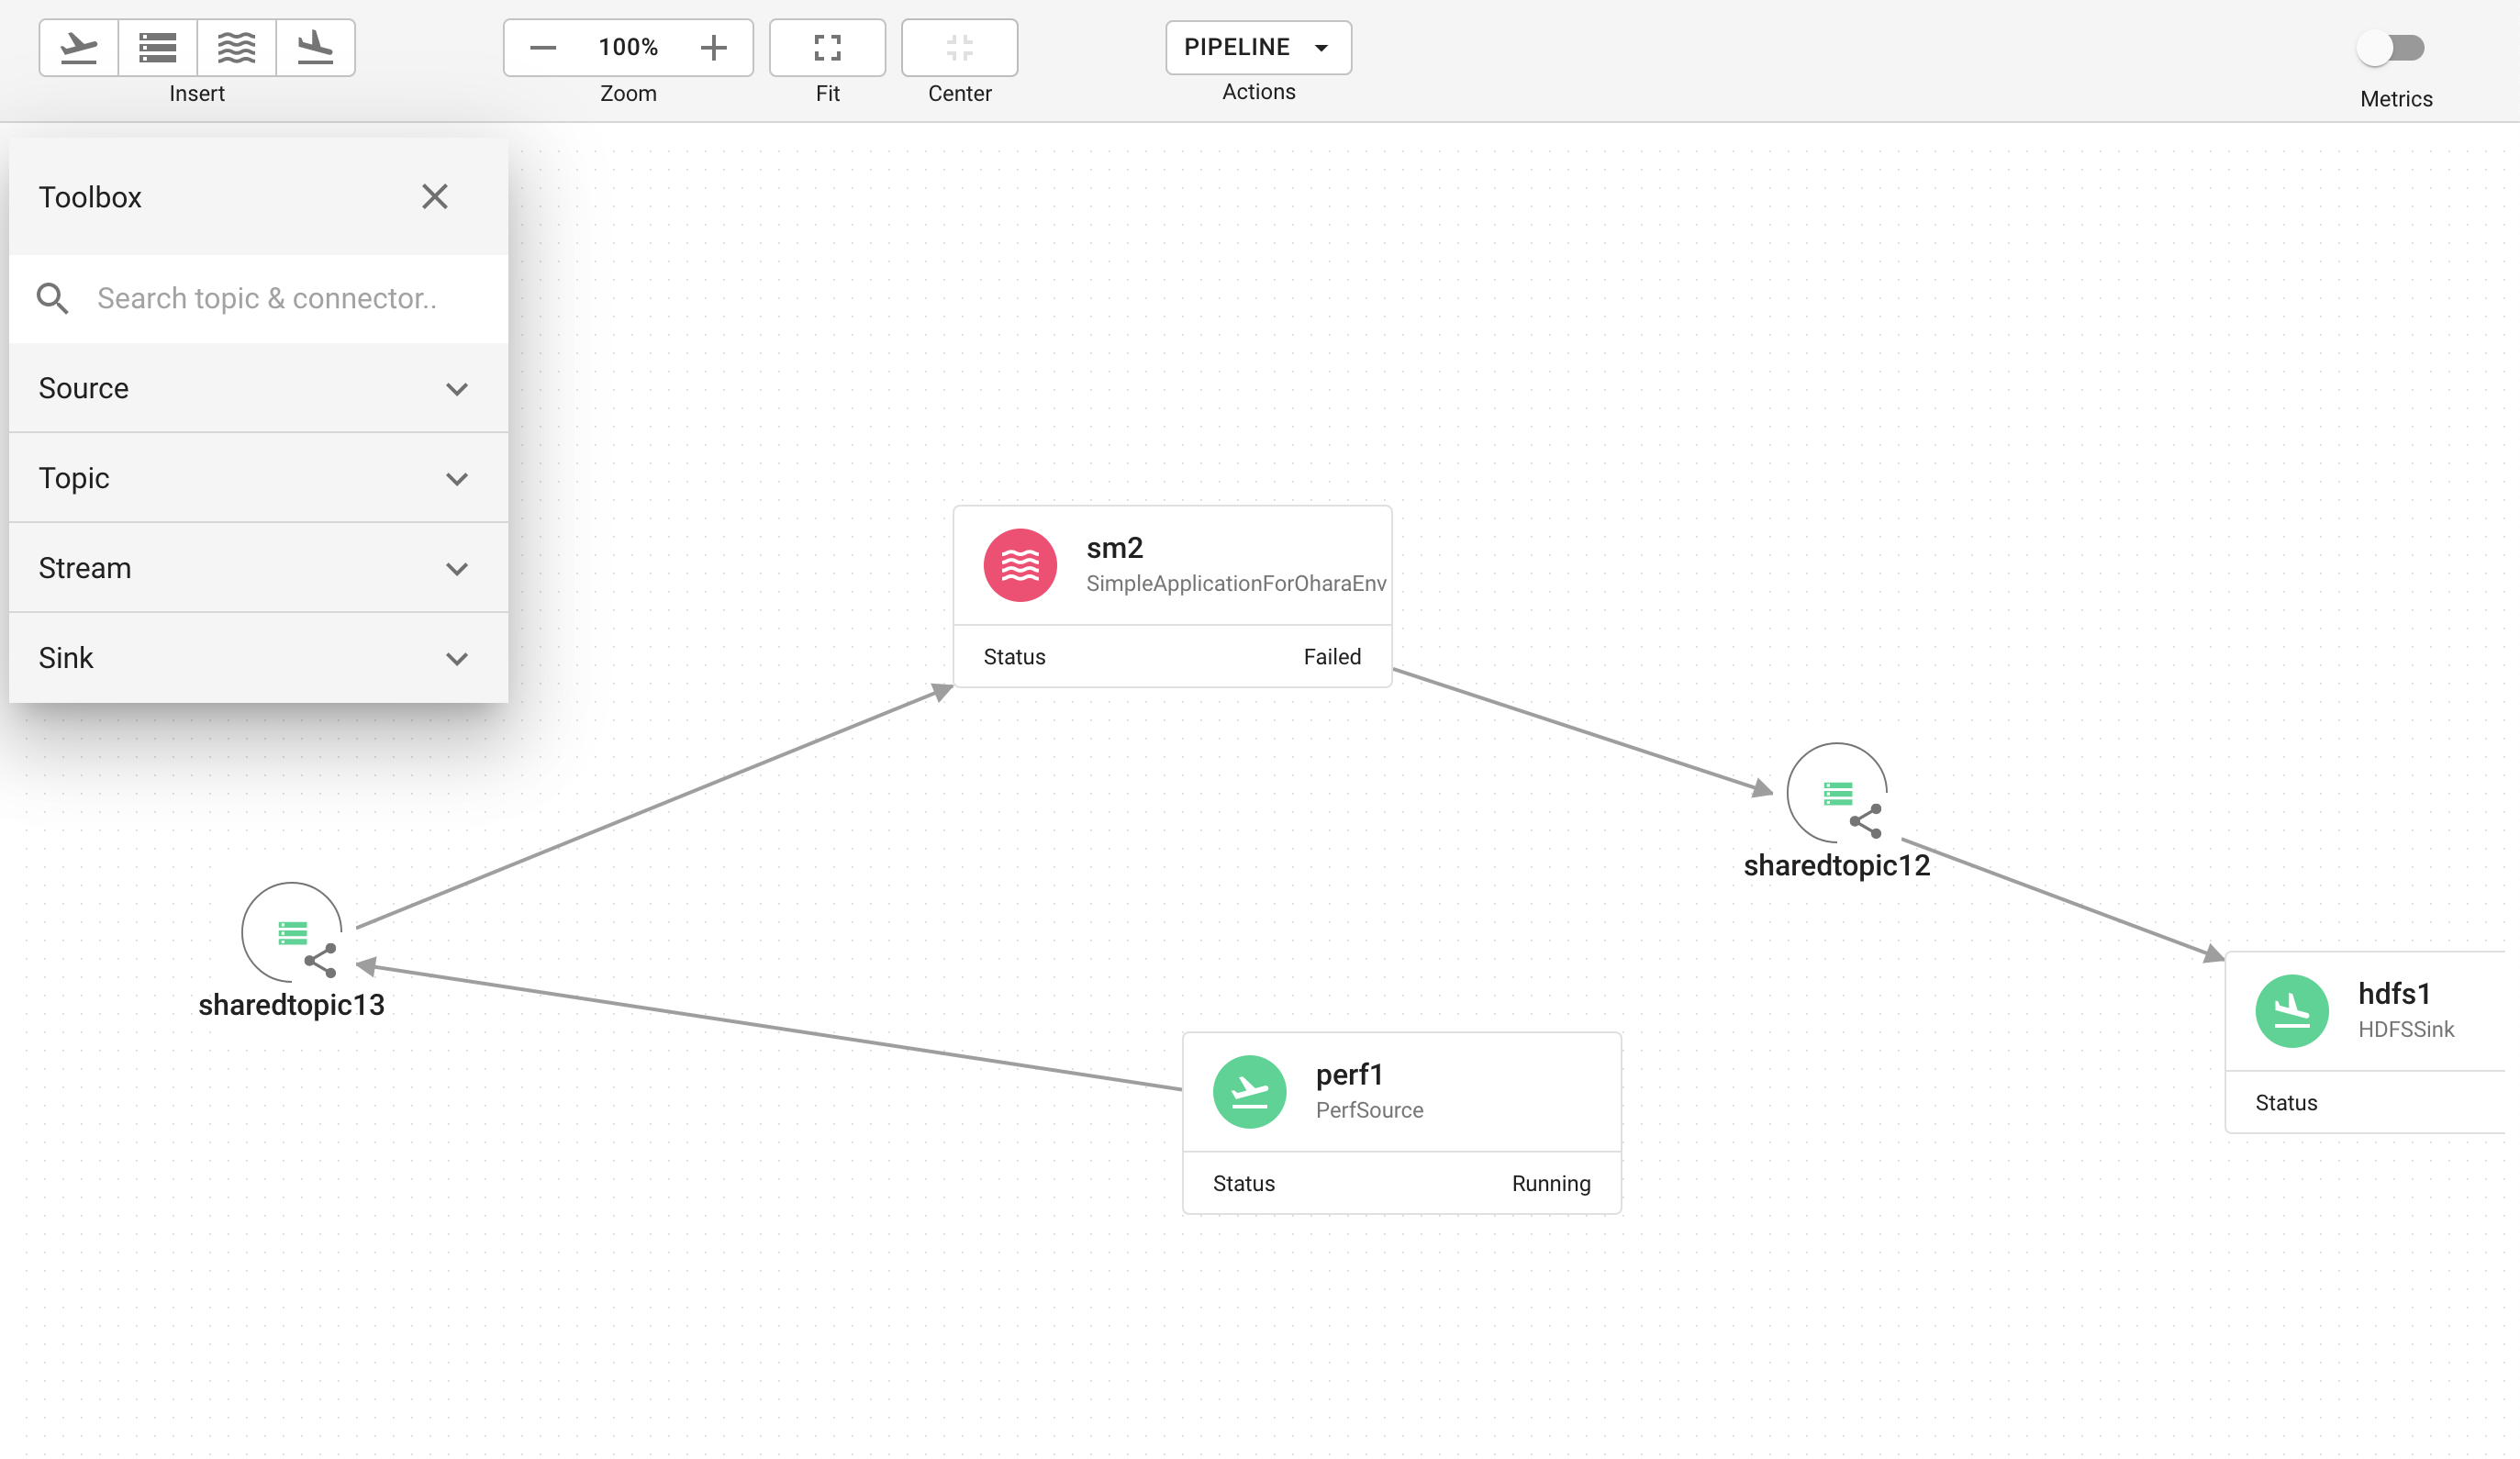This screenshot has width=2520, height=1459.
Task: Click the HDFSSink class name
Action: tap(2406, 1030)
